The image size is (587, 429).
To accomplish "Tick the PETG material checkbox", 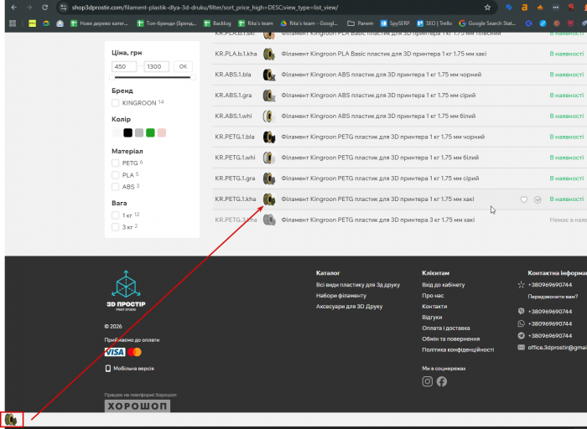I will 116,163.
